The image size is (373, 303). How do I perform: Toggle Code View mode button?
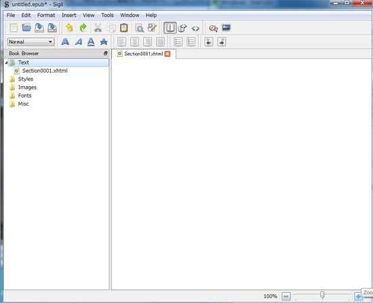click(195, 28)
